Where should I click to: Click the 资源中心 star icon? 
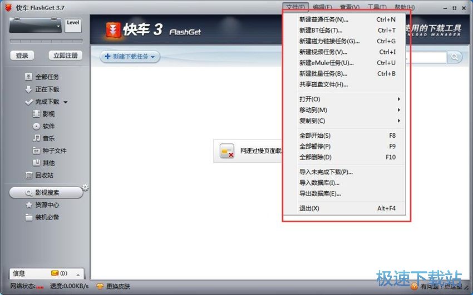(29, 205)
